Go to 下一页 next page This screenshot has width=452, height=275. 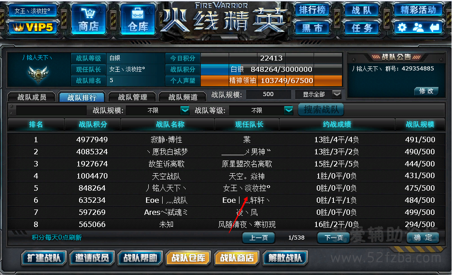333,238
